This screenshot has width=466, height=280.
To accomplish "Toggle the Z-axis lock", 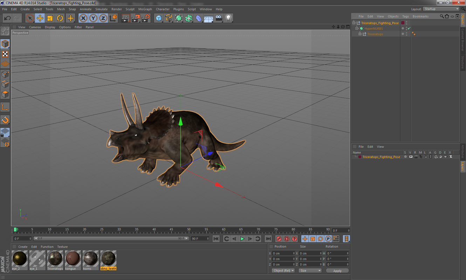I will pos(103,18).
